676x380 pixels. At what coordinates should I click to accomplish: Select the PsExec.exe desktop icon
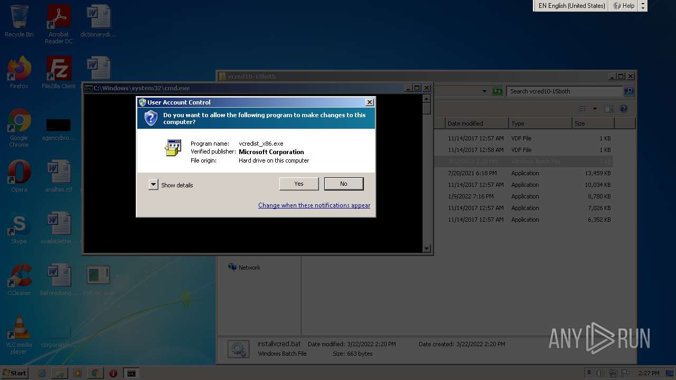click(98, 280)
